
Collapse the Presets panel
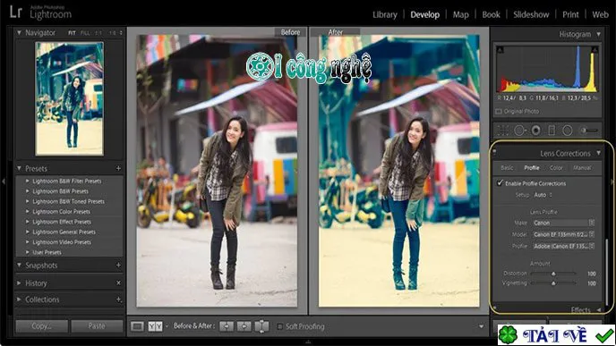(x=19, y=168)
